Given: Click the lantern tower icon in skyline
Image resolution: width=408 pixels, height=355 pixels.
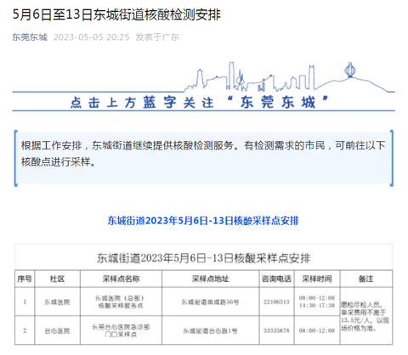Looking at the screenshot, I should [x=350, y=70].
